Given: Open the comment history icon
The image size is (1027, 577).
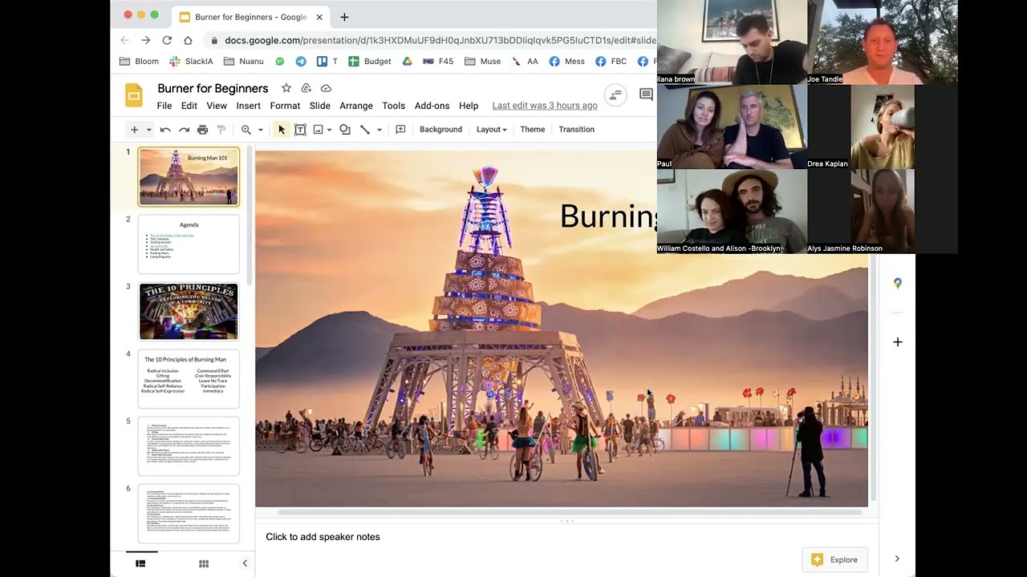Looking at the screenshot, I should (646, 95).
